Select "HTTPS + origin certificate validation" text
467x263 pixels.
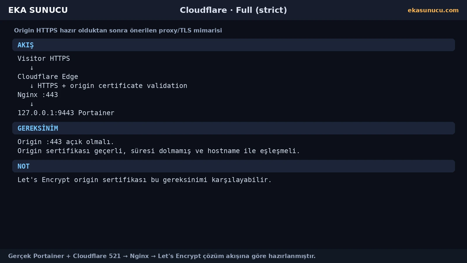pos(112,86)
